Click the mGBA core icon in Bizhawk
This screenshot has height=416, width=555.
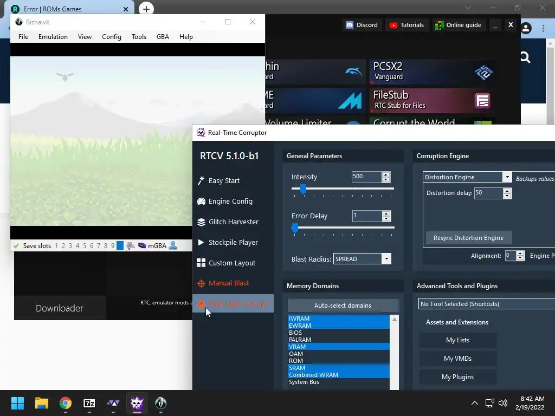[141, 245]
